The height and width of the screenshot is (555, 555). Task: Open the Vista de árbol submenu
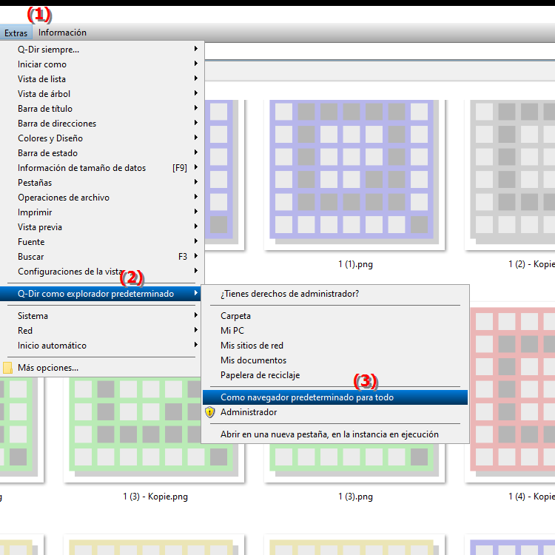pyautogui.click(x=101, y=94)
